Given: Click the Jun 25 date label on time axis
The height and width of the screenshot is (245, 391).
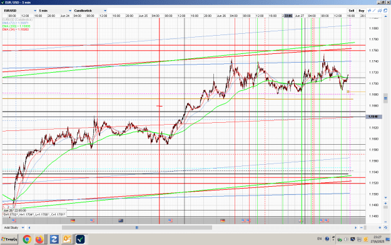Looking at the screenshot, I should 143,16.
